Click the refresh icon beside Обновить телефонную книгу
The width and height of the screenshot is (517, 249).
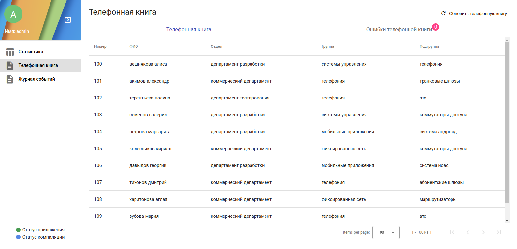click(x=443, y=13)
